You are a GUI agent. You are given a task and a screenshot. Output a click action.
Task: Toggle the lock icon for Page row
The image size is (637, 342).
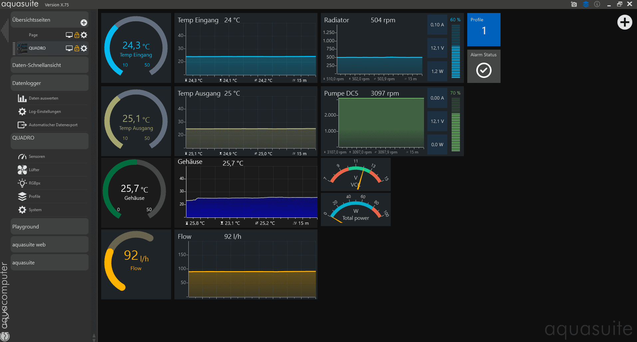[x=77, y=35]
